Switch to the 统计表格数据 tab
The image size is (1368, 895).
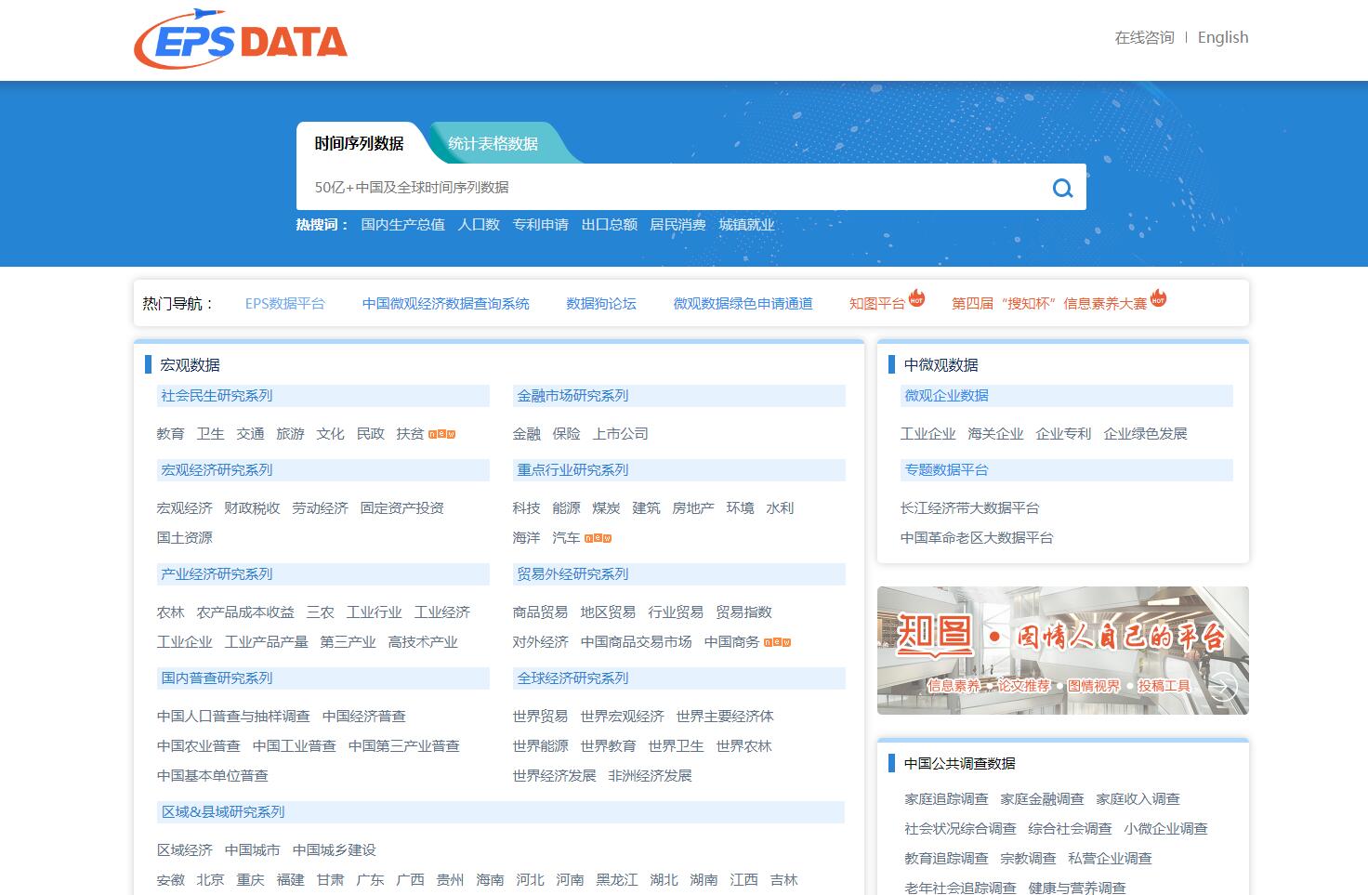click(493, 143)
